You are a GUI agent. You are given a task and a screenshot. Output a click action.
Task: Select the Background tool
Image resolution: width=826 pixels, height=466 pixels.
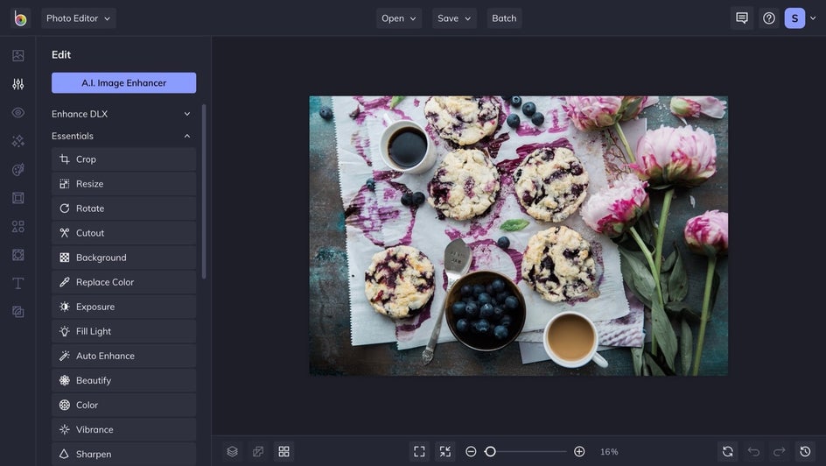123,258
